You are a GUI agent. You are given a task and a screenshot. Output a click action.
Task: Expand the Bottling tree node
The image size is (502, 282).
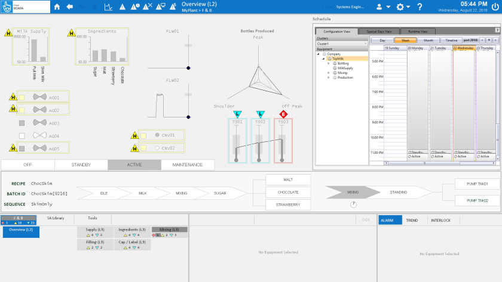328,63
